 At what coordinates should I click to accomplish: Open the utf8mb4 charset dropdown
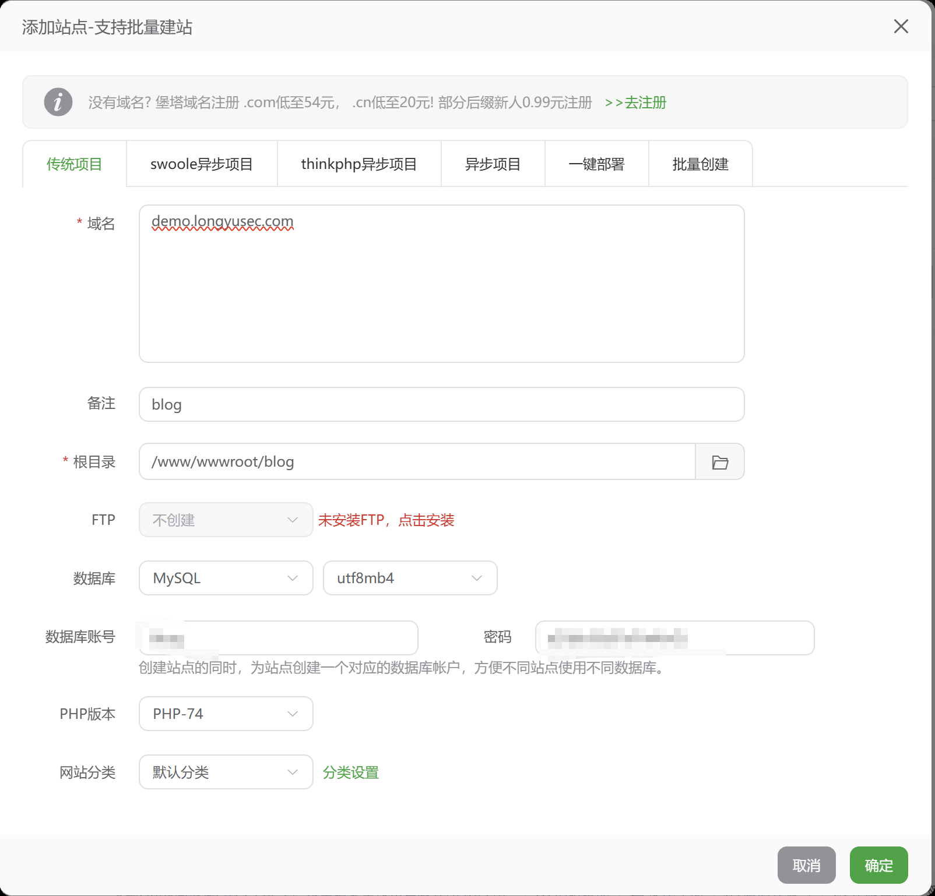click(410, 578)
